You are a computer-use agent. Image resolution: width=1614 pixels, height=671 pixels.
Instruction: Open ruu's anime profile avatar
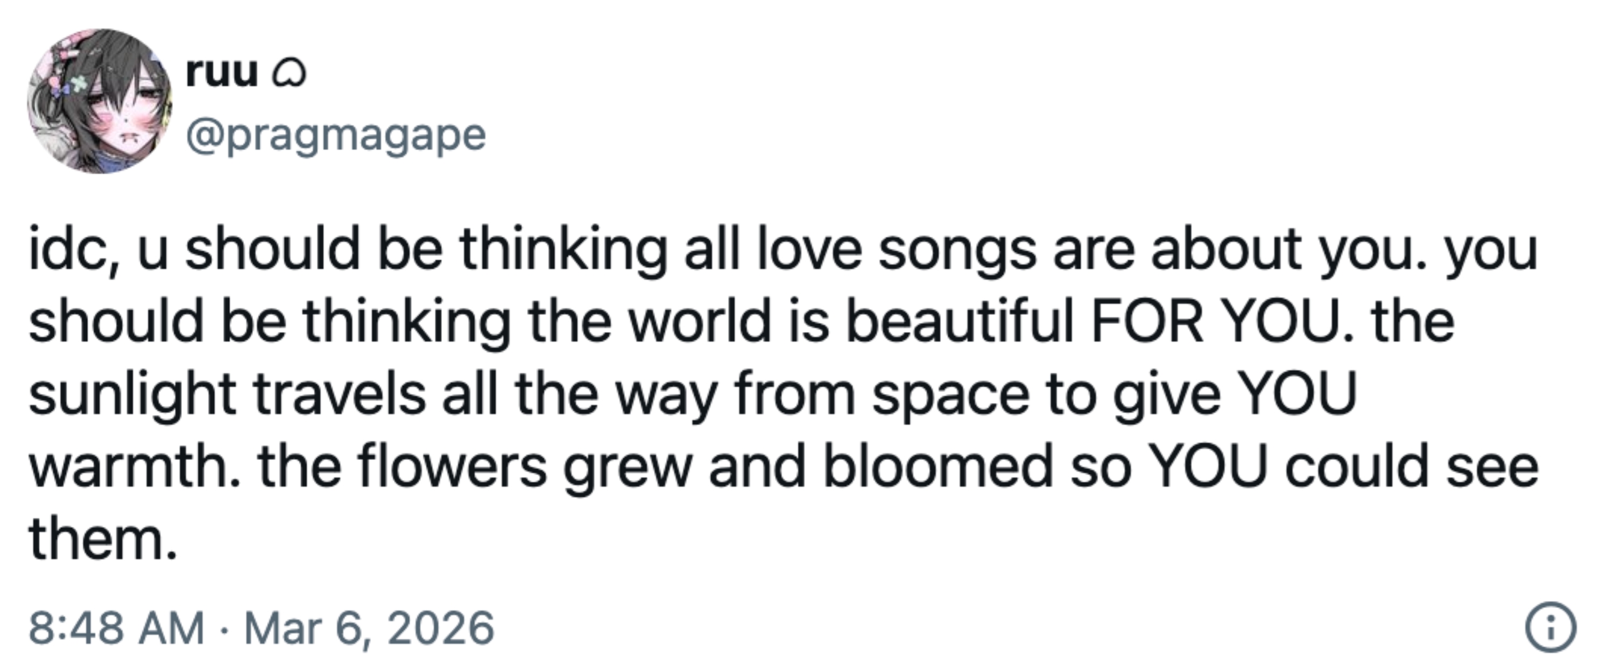(100, 101)
